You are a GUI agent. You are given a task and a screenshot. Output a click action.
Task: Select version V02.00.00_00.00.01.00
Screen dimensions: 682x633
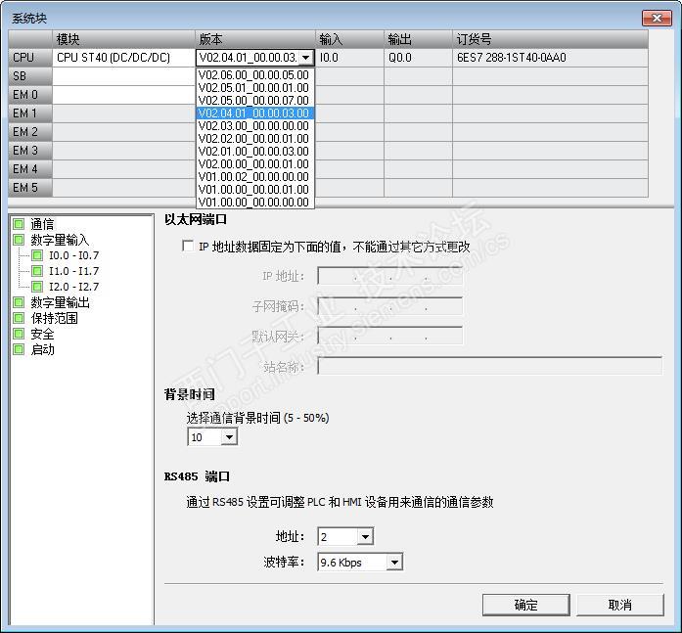(254, 164)
